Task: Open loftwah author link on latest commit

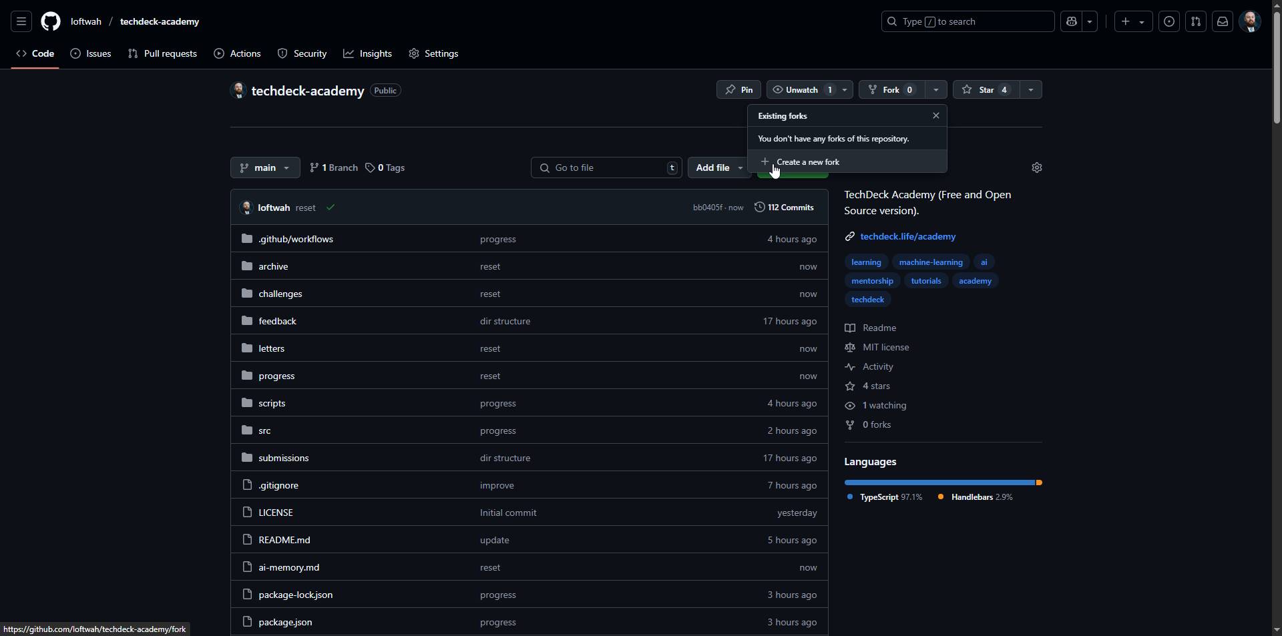Action: tap(274, 208)
